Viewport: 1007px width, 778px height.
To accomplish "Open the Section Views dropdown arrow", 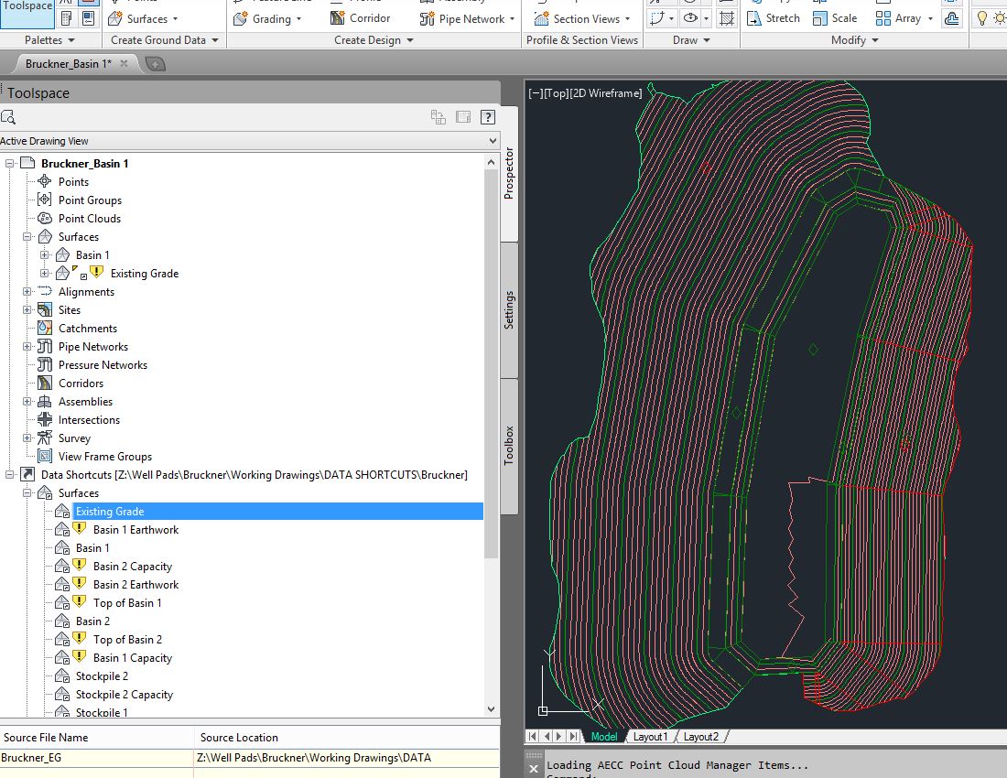I will coord(627,19).
